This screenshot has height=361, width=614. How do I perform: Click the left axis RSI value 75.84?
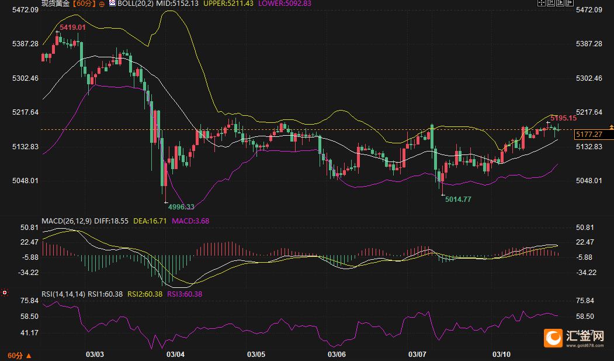coord(29,301)
